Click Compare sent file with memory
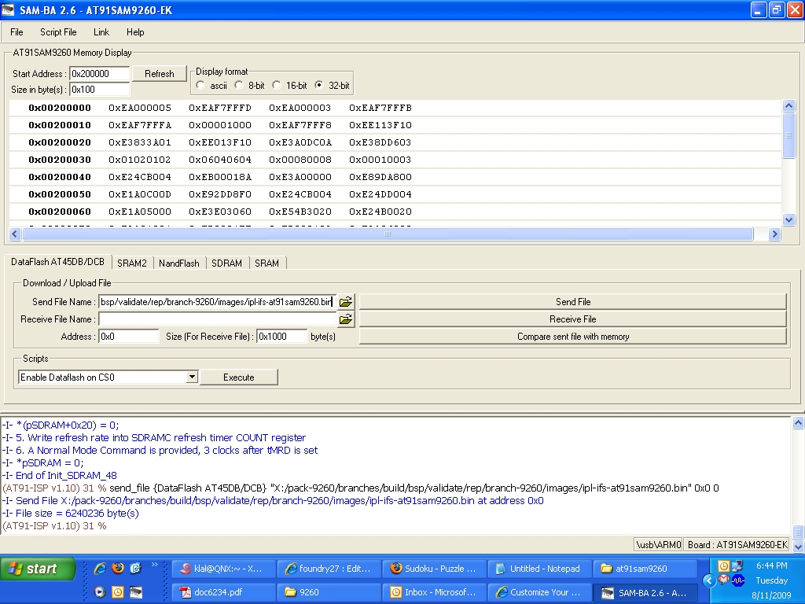 572,337
